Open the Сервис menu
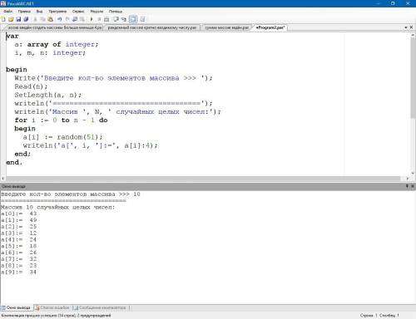The image size is (416, 319). tap(78, 12)
